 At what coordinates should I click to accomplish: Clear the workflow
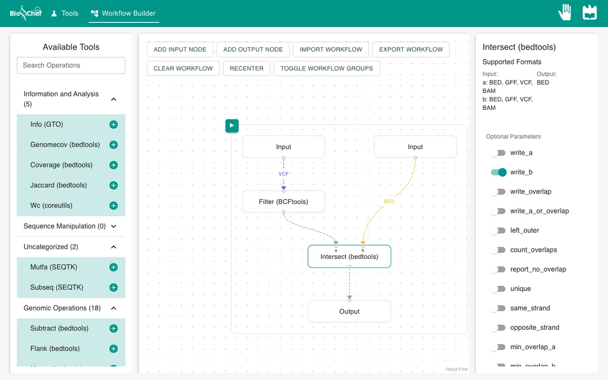(x=183, y=68)
